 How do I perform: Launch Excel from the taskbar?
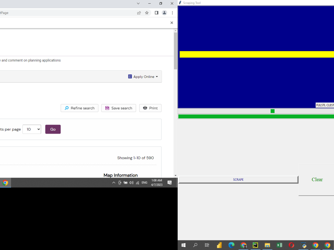click(x=280, y=245)
